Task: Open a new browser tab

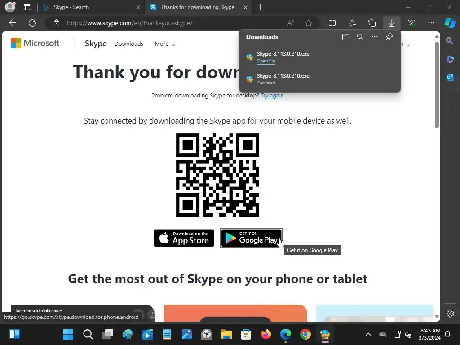Action: click(260, 7)
